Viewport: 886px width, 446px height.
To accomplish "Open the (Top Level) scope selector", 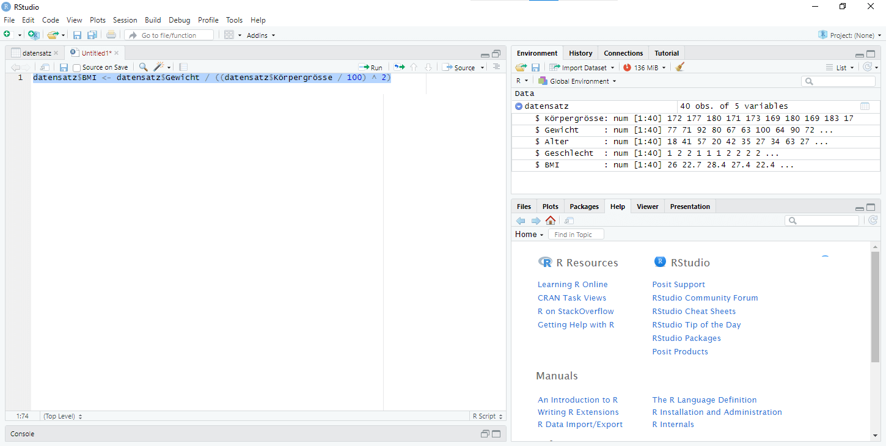I will pos(62,416).
